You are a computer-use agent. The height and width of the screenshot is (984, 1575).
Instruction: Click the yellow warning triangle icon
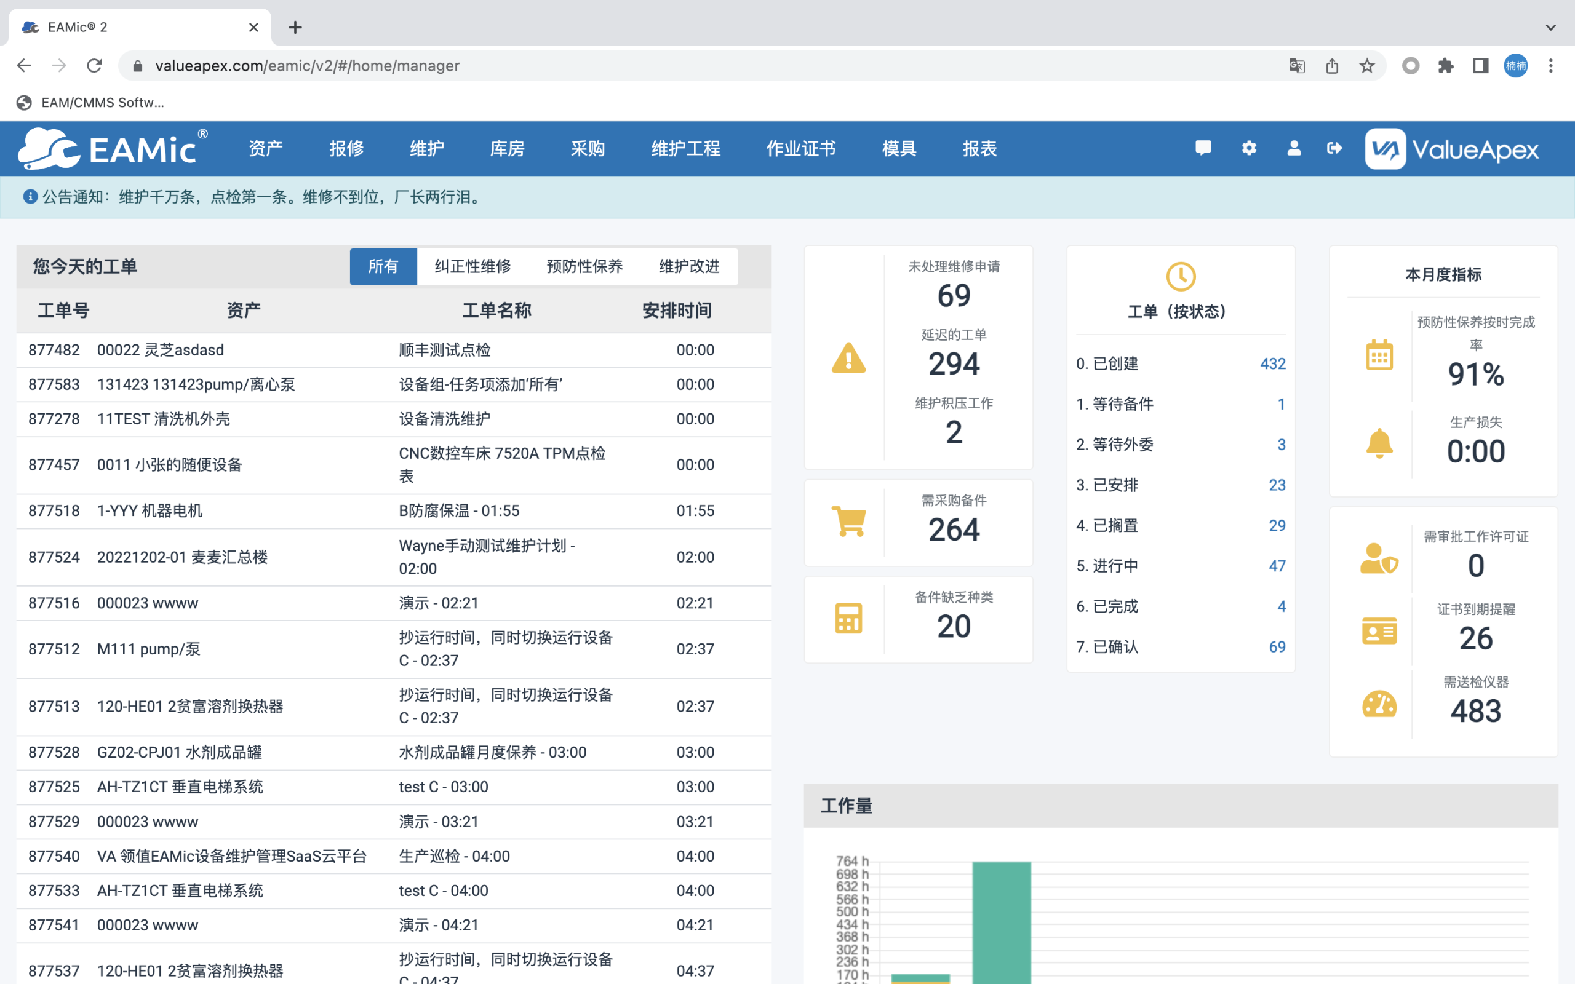coord(848,358)
